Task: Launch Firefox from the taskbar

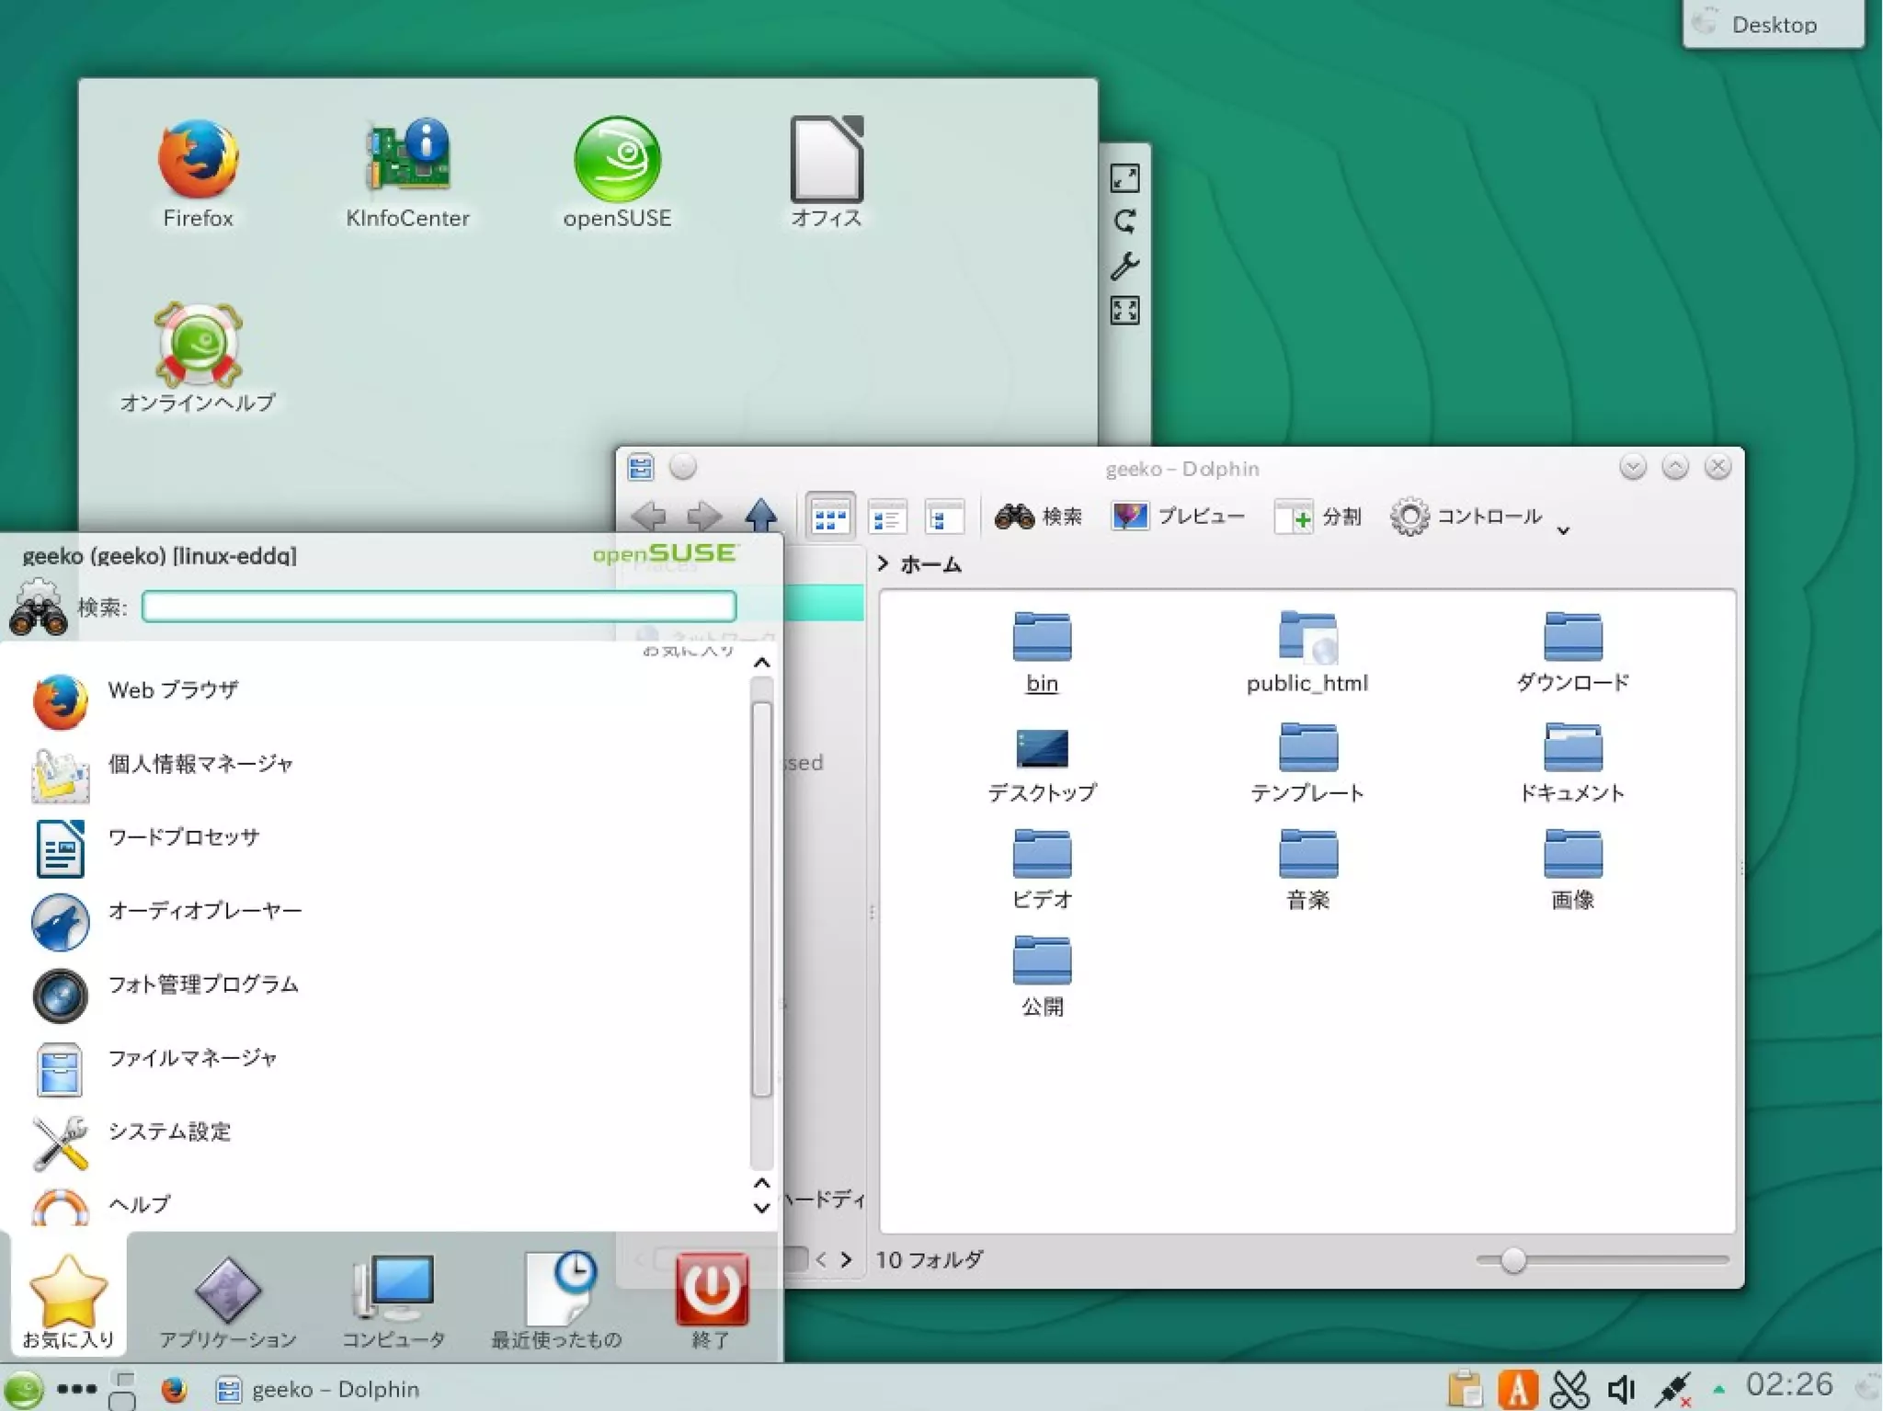Action: pyautogui.click(x=173, y=1389)
